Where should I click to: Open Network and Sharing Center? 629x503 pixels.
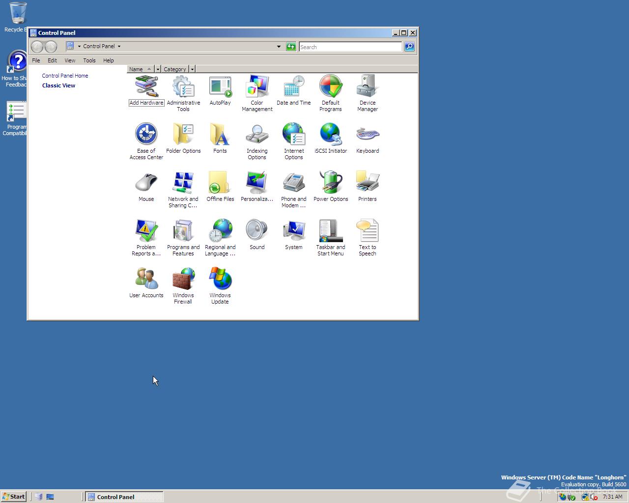183,190
